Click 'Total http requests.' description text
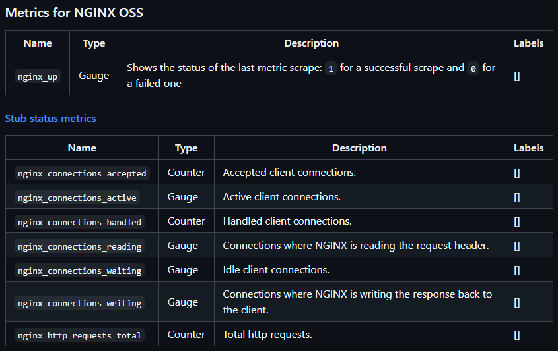558x351 pixels. tap(267, 335)
